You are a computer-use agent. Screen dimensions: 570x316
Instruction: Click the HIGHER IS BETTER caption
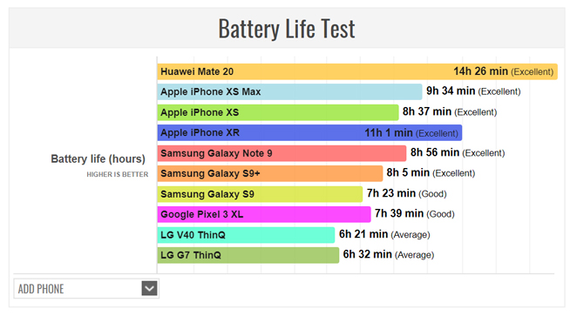118,174
